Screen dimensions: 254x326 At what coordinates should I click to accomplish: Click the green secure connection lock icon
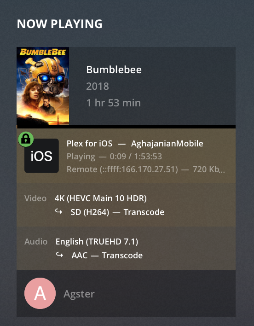tap(26, 139)
